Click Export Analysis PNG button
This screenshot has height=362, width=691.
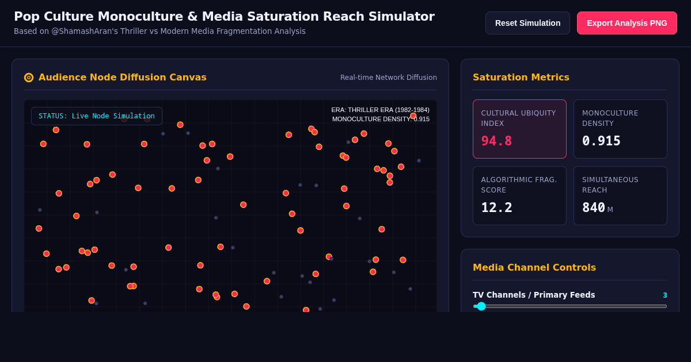point(627,23)
